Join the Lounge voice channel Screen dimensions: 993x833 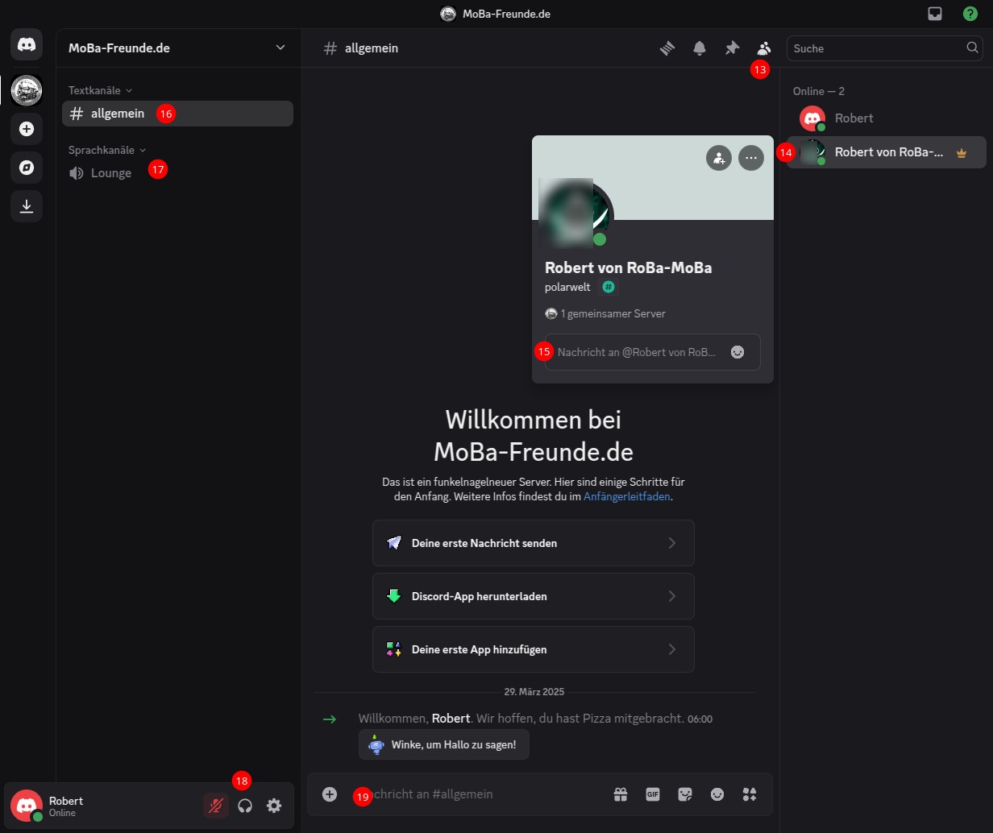[x=177, y=173]
